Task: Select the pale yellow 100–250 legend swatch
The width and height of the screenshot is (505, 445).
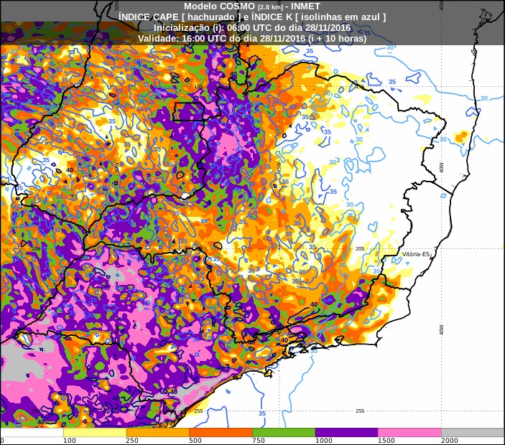Action: [94, 433]
